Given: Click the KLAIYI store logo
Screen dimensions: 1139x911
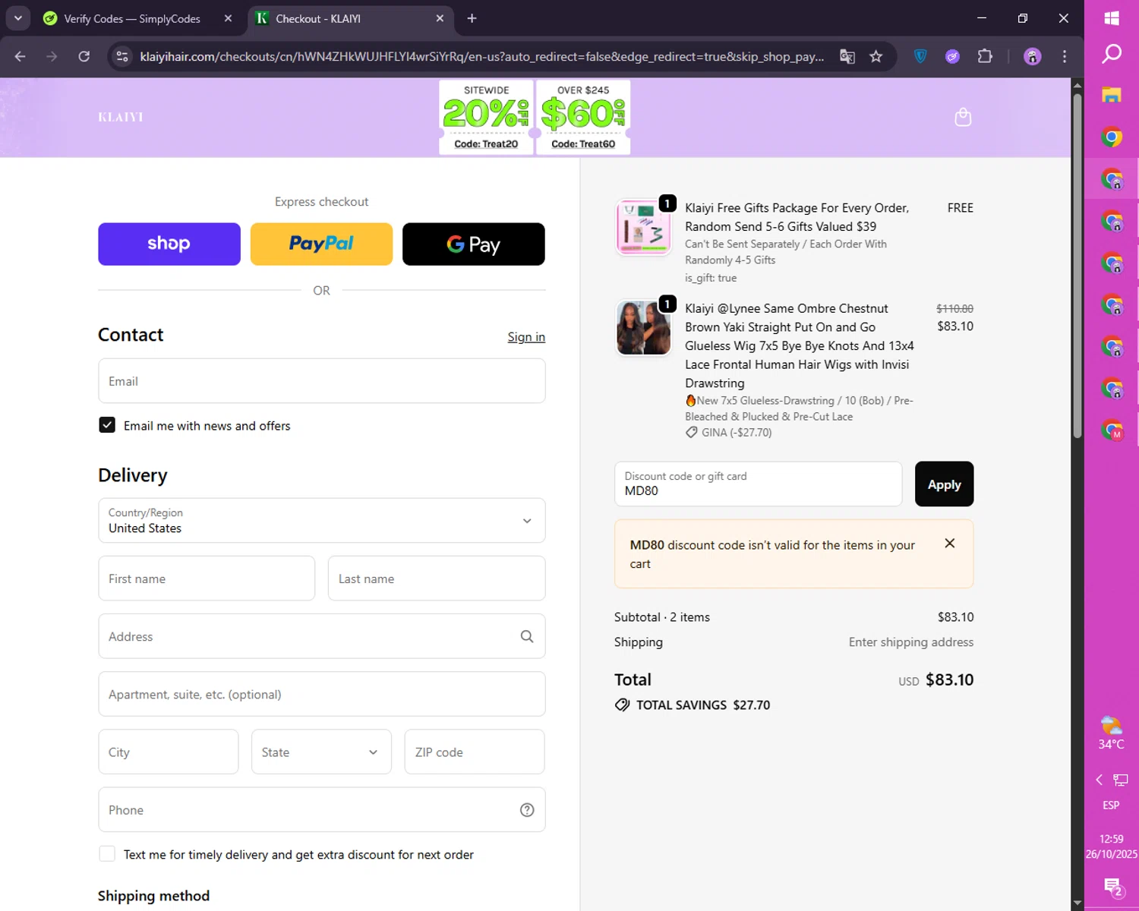Looking at the screenshot, I should pyautogui.click(x=121, y=117).
